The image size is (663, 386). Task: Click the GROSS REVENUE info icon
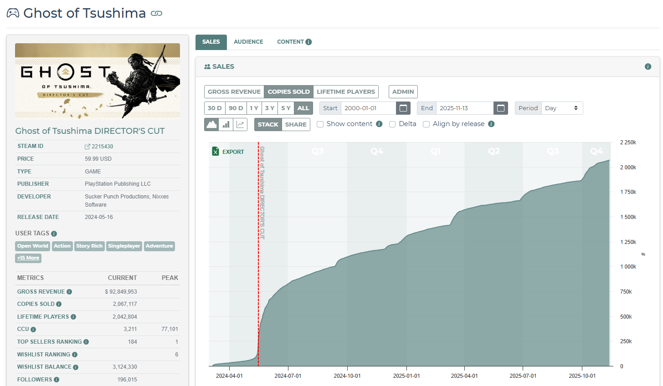(69, 292)
